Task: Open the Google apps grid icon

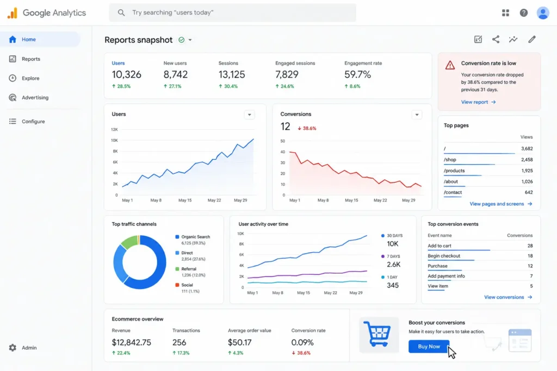Action: [x=505, y=13]
